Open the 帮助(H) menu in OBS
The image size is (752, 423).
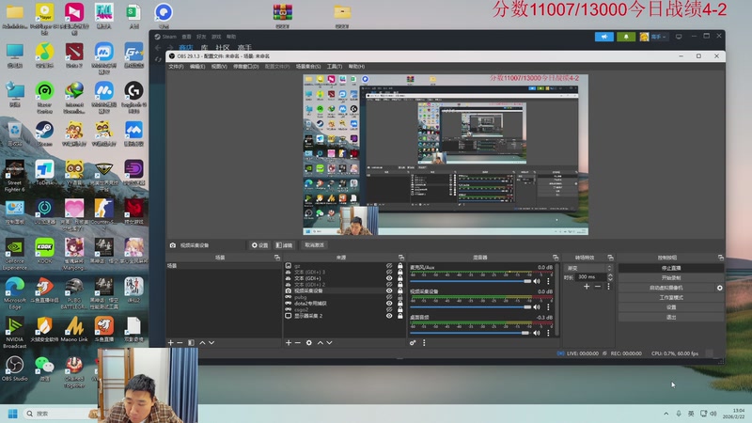356,67
